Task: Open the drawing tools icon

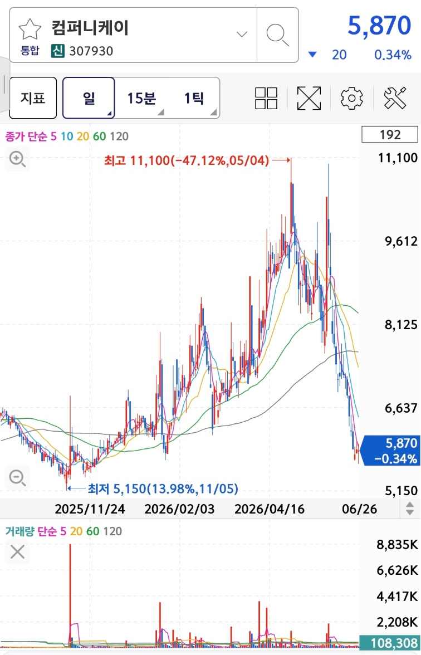Action: click(x=395, y=98)
